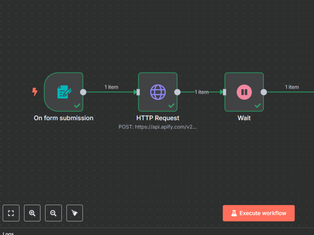Click '1 item' label after Wait node
The image size is (314, 235).
292,87
